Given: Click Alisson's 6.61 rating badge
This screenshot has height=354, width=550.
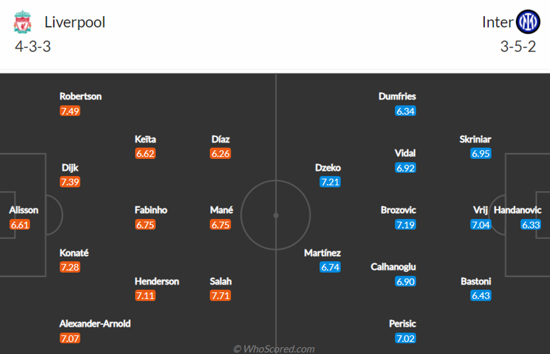Looking at the screenshot, I should pos(20,224).
